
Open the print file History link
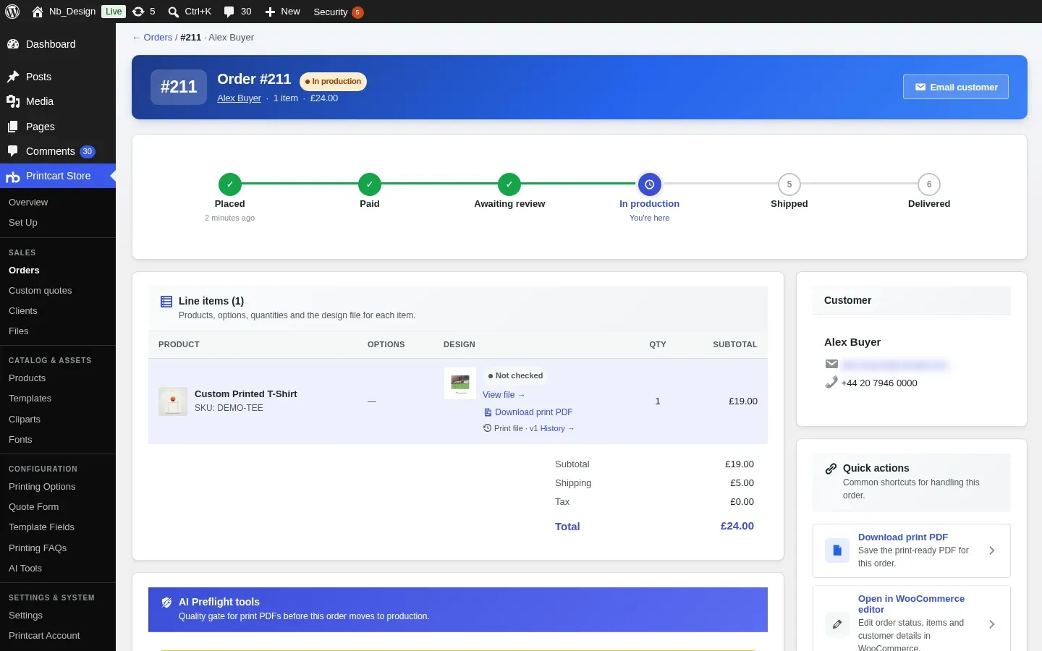[x=557, y=429]
